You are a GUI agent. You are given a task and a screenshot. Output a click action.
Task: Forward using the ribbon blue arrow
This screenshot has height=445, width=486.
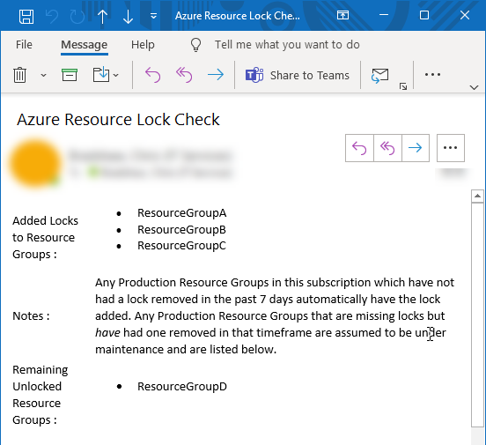point(216,75)
